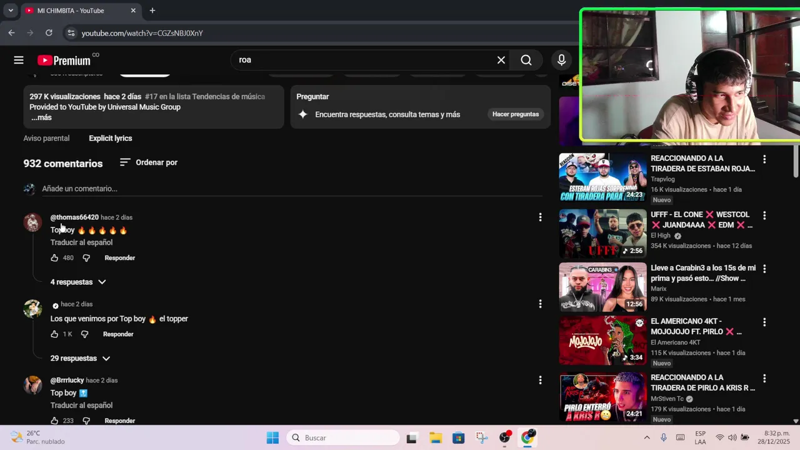Run search with the magnifying glass button
The width and height of the screenshot is (800, 450).
click(526, 60)
